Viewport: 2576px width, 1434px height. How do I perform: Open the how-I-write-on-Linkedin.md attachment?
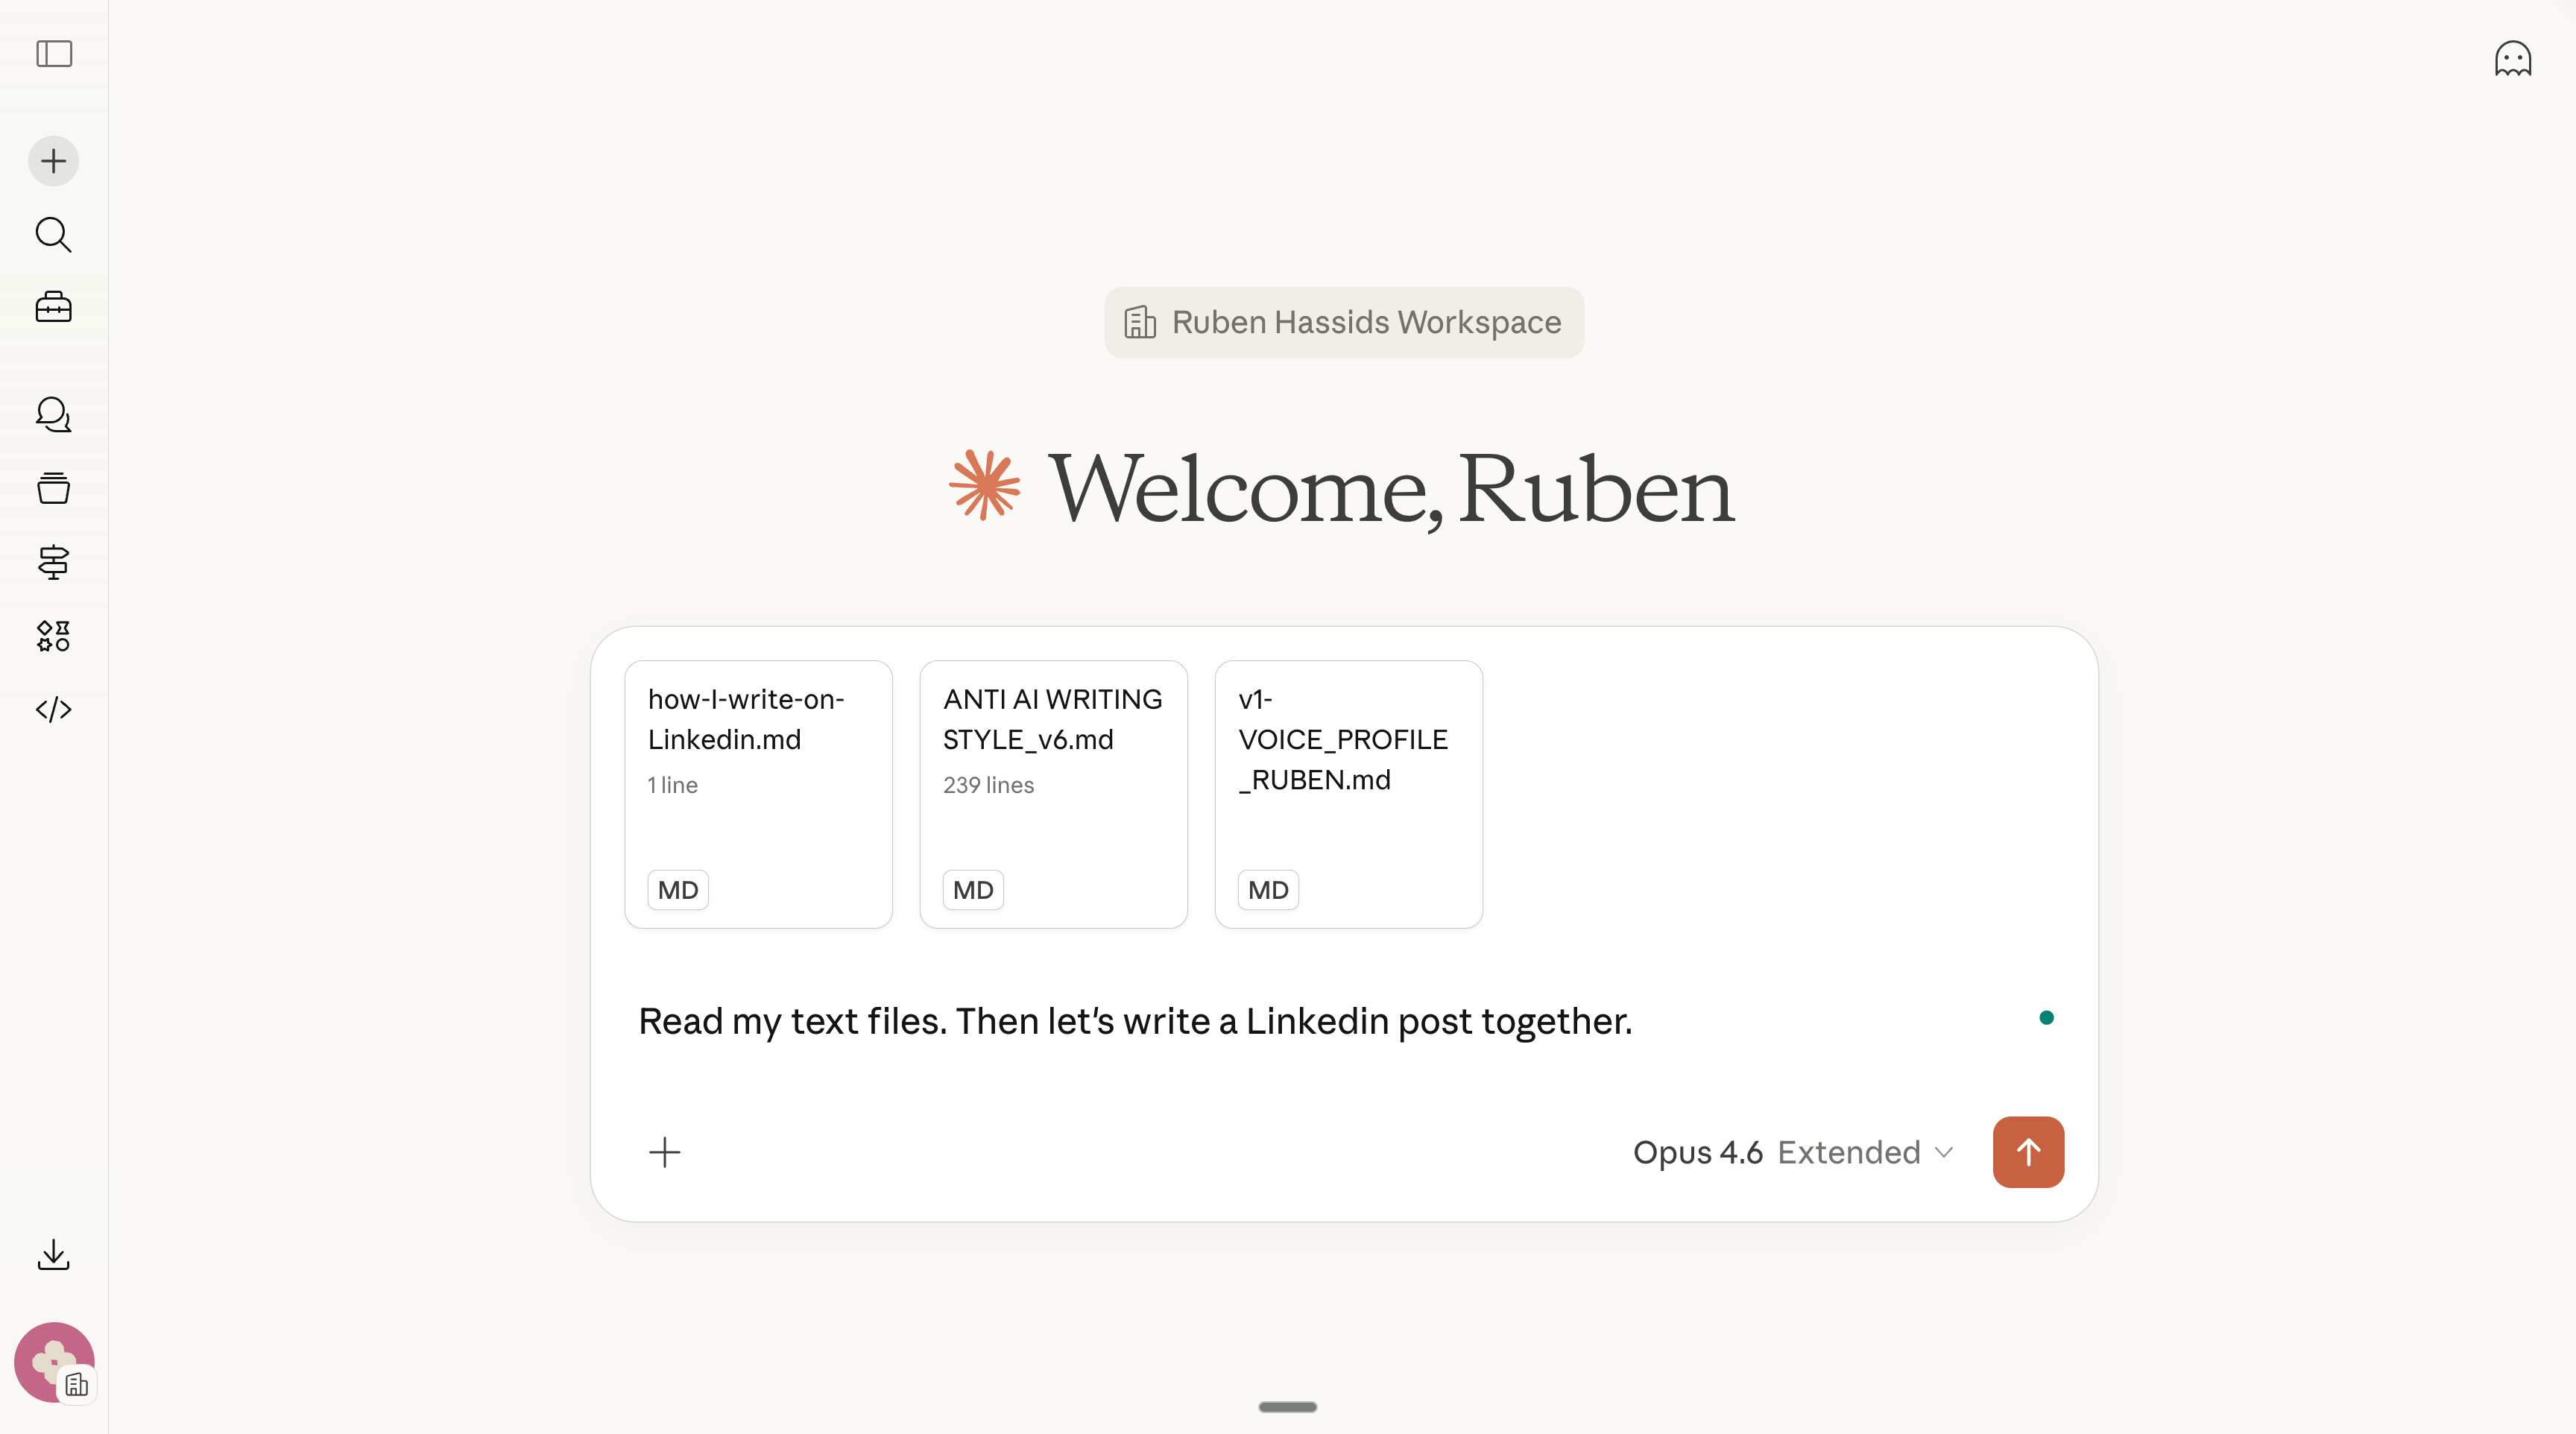pos(758,793)
